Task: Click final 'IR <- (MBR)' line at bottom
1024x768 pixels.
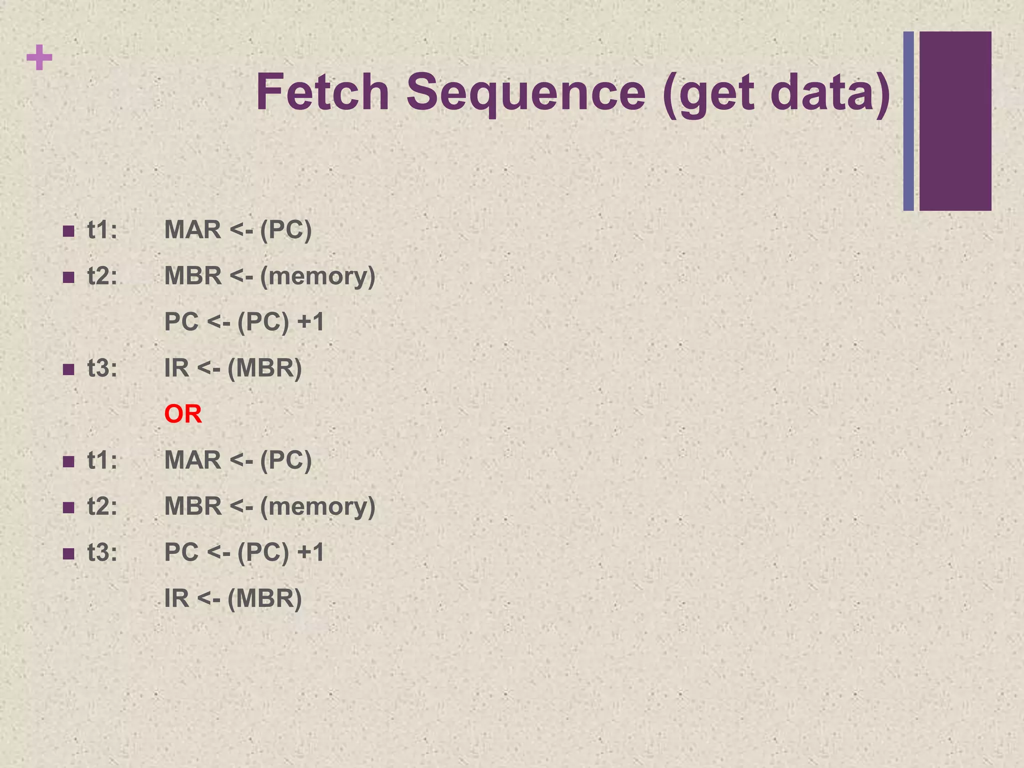Action: point(233,598)
